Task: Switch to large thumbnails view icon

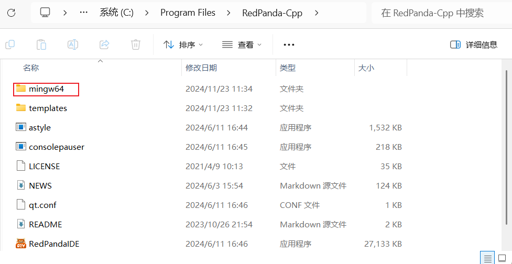Action: pos(502,259)
